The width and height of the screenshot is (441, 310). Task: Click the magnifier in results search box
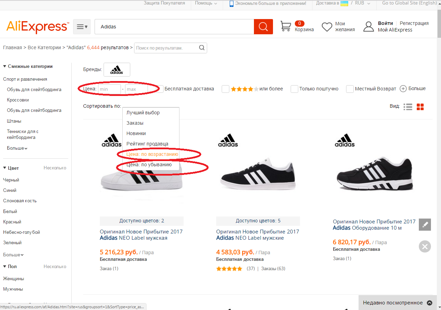click(x=202, y=48)
